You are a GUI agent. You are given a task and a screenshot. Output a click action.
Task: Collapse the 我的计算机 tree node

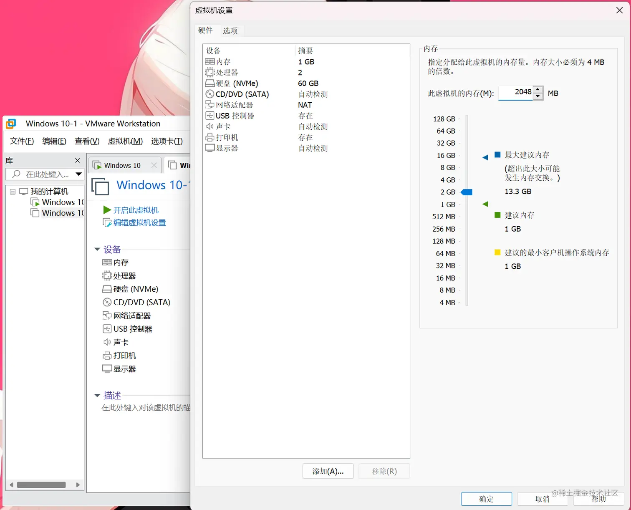point(13,192)
